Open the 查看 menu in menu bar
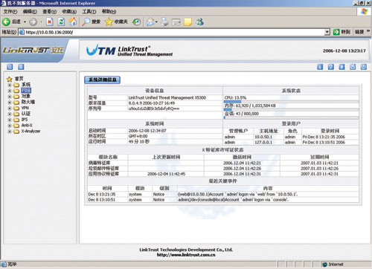This screenshot has width=372, height=269. point(49,12)
